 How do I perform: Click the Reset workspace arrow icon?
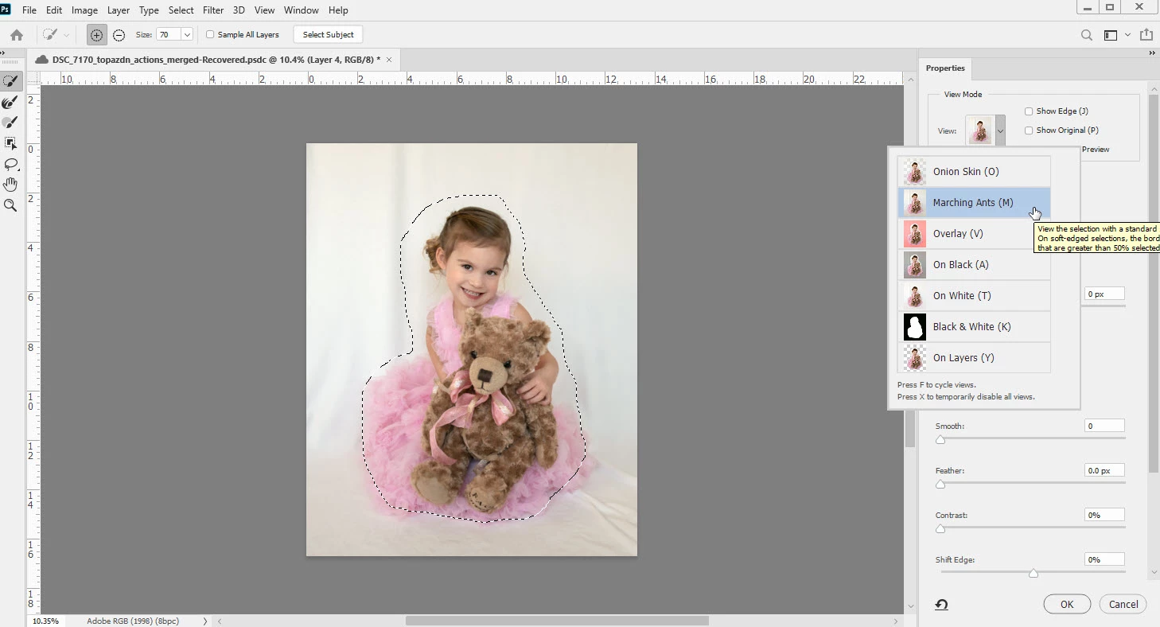tap(941, 605)
